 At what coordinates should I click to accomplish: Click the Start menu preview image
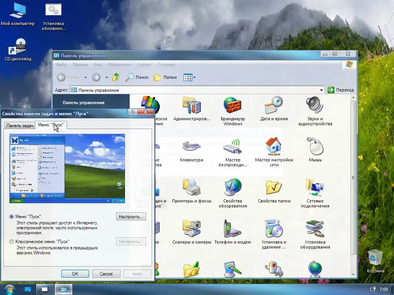(67, 168)
